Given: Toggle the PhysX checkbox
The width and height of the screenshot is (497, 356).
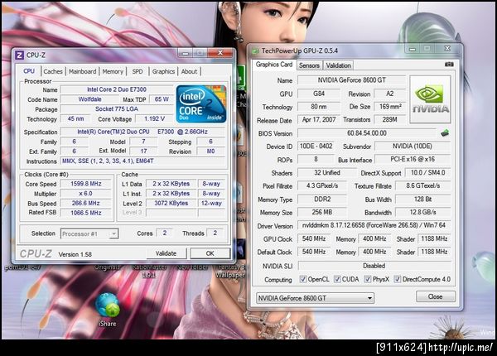Looking at the screenshot, I should click(x=368, y=279).
